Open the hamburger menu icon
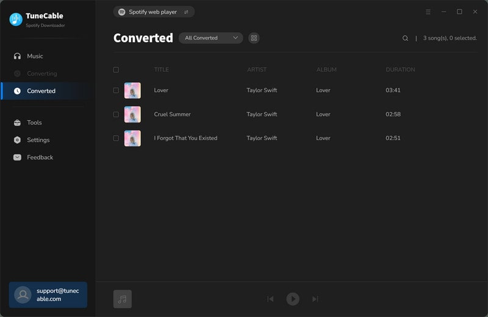Screen dimensions: 488x317 (x=428, y=12)
